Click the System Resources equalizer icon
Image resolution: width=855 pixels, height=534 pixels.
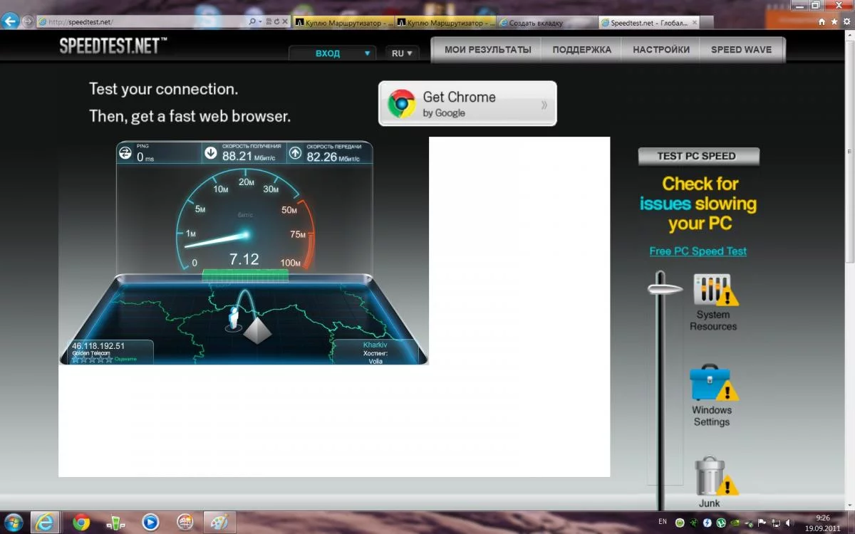[x=715, y=290]
